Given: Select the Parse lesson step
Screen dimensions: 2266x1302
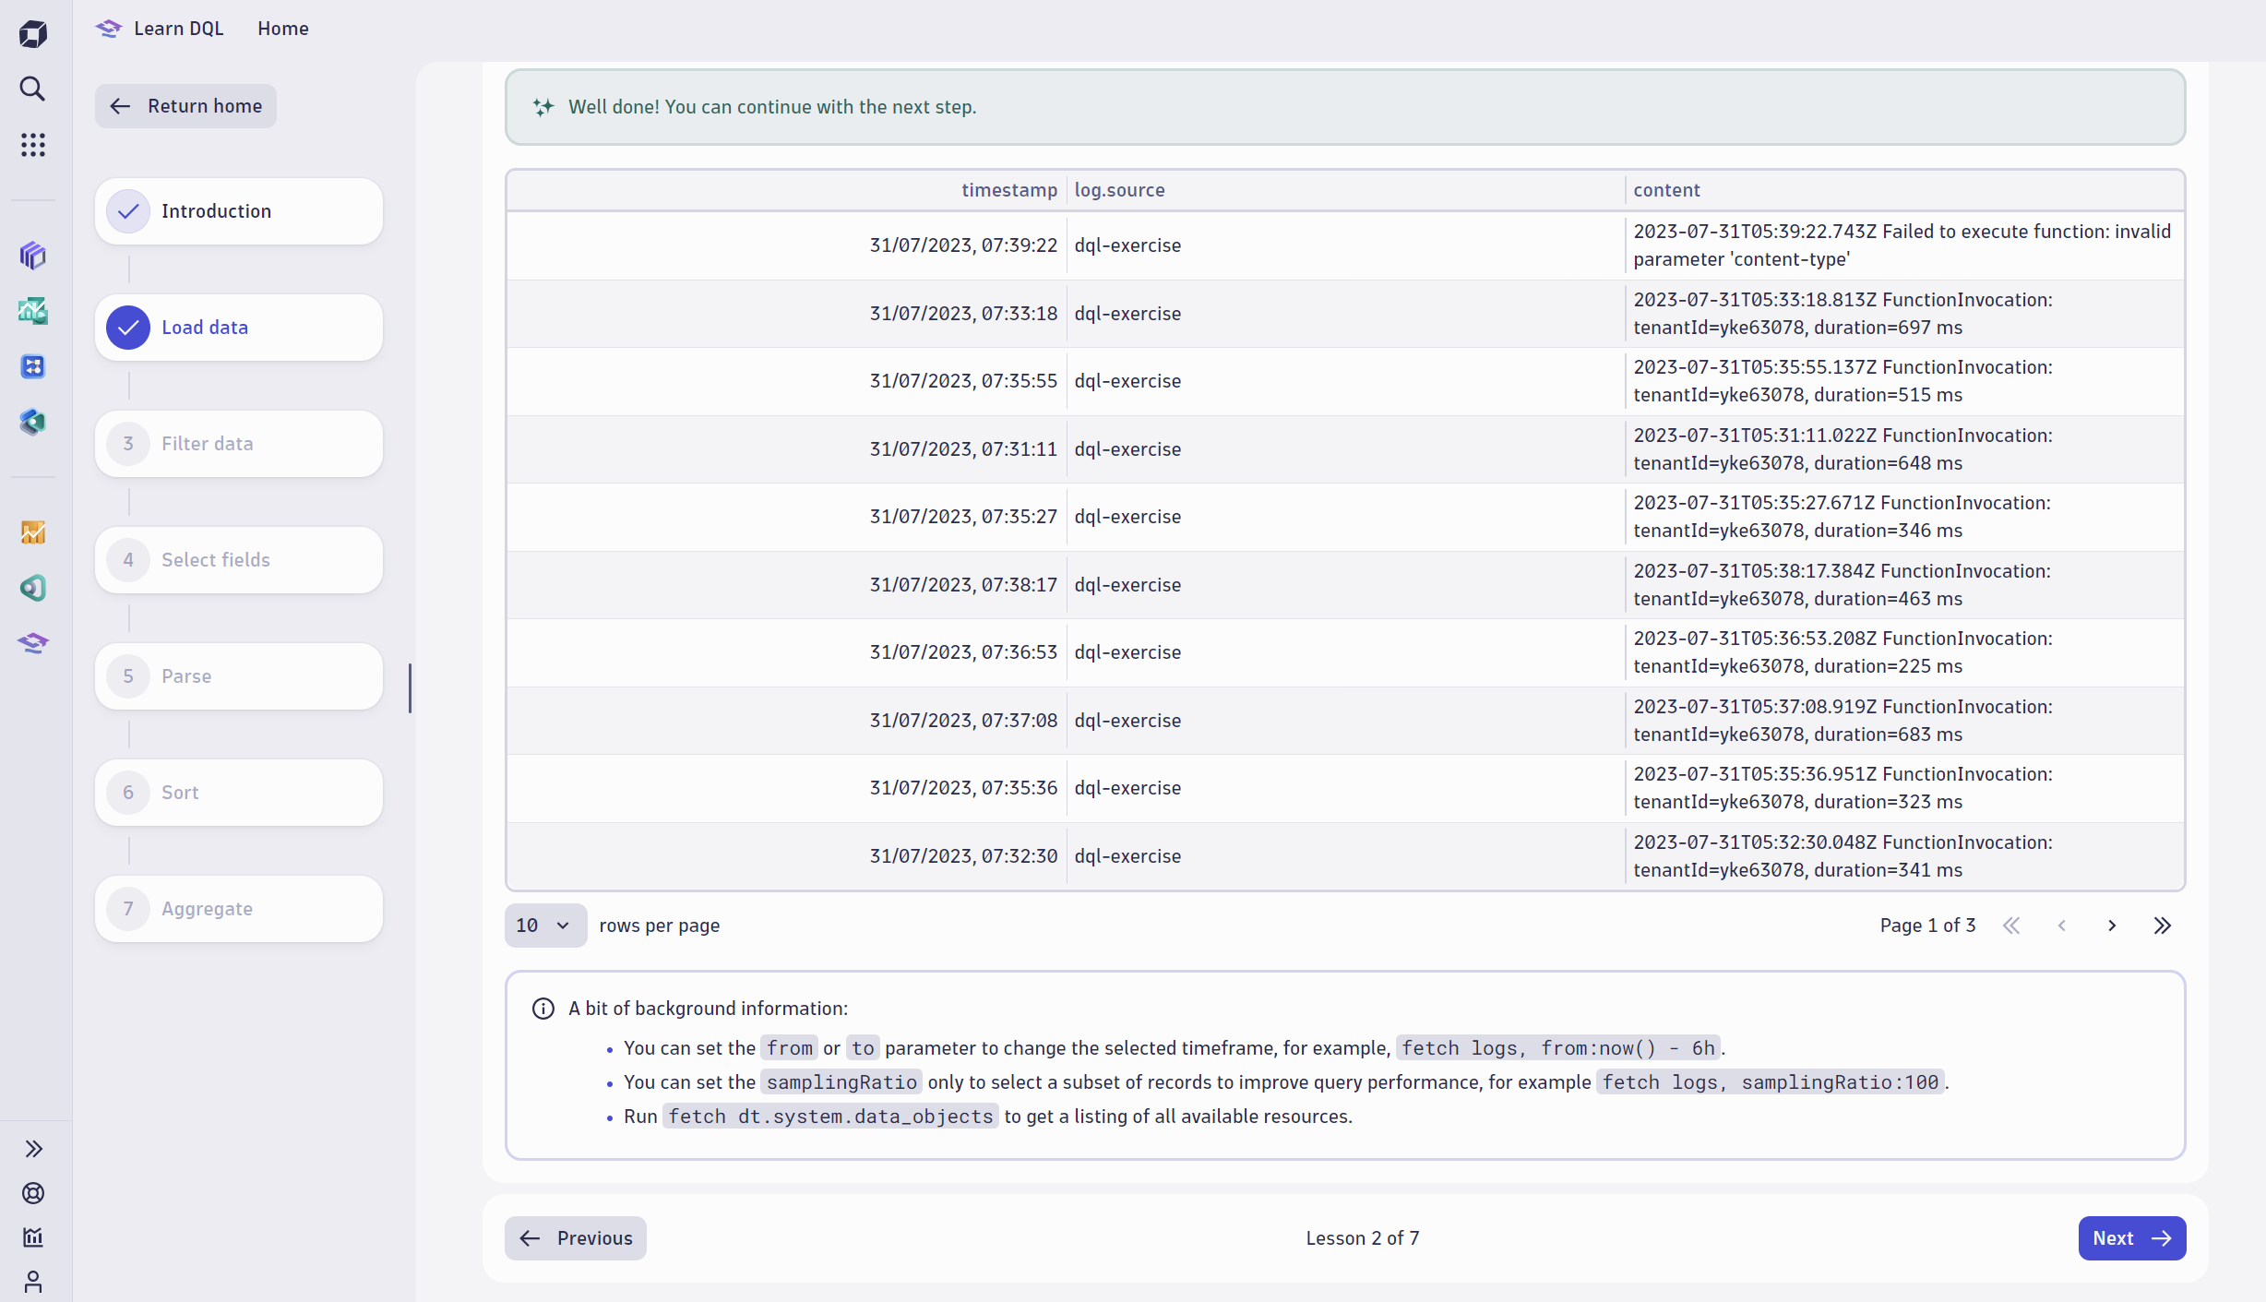Looking at the screenshot, I should [x=239, y=676].
